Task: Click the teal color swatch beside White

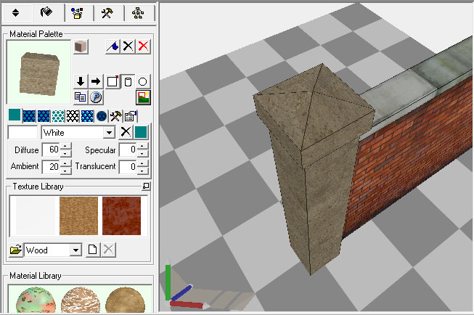Action: (142, 132)
